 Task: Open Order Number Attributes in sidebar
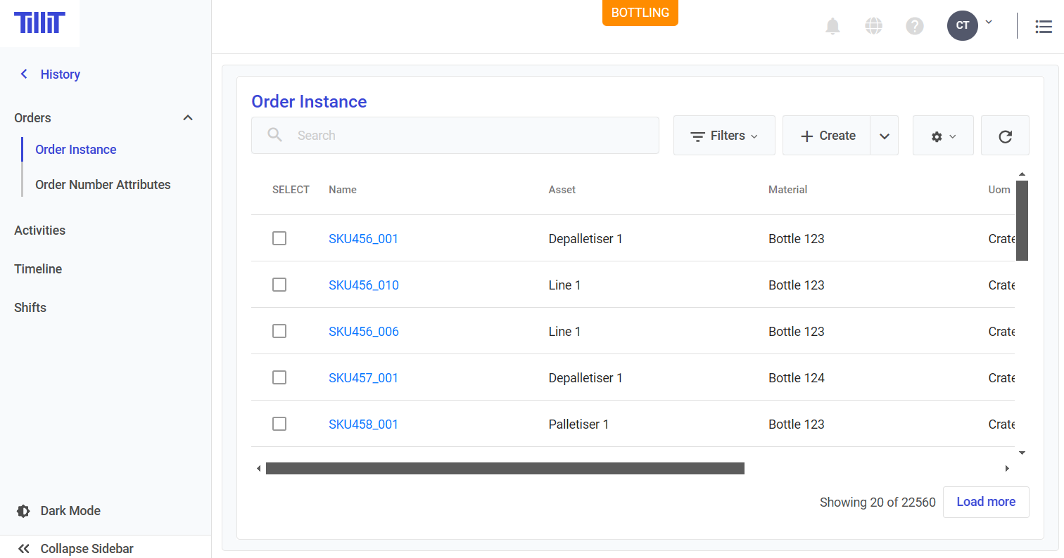pyautogui.click(x=103, y=185)
